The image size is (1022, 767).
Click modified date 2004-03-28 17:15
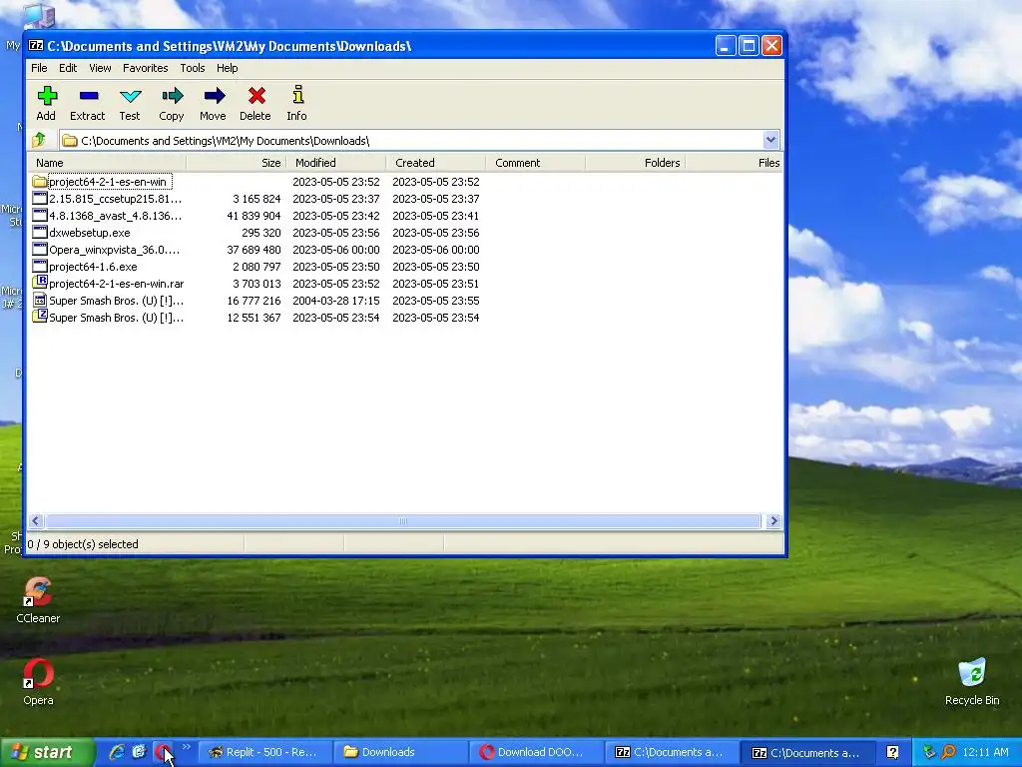click(335, 300)
